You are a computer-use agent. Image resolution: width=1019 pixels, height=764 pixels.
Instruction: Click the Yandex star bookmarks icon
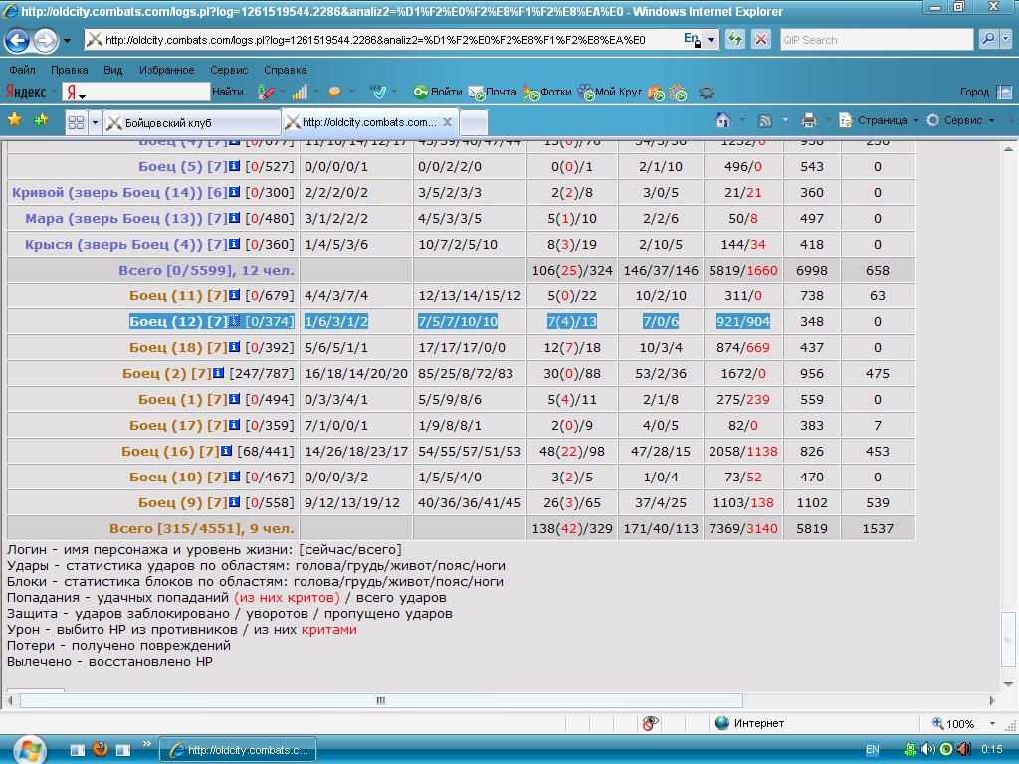pyautogui.click(x=677, y=93)
